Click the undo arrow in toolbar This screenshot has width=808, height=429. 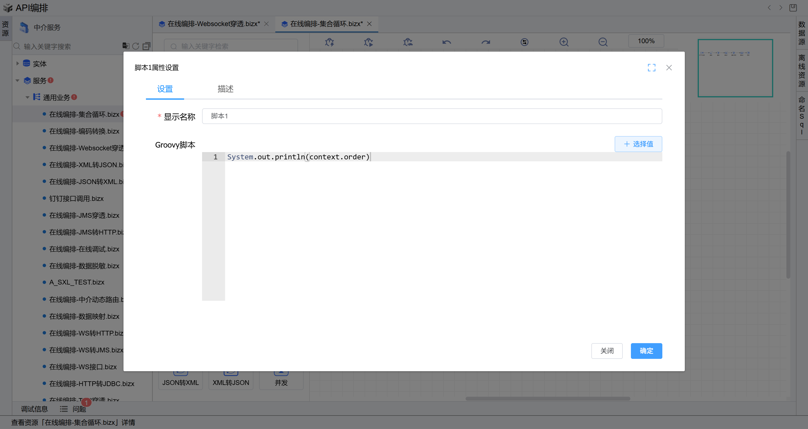coord(446,42)
